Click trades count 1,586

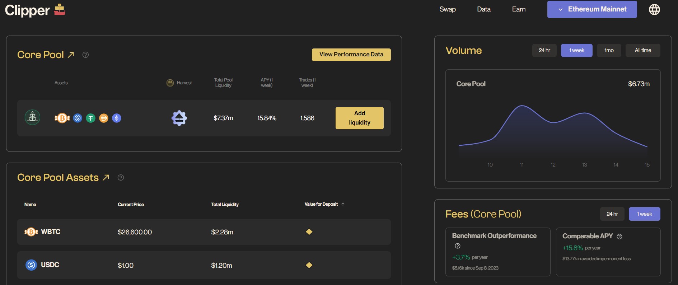(307, 118)
